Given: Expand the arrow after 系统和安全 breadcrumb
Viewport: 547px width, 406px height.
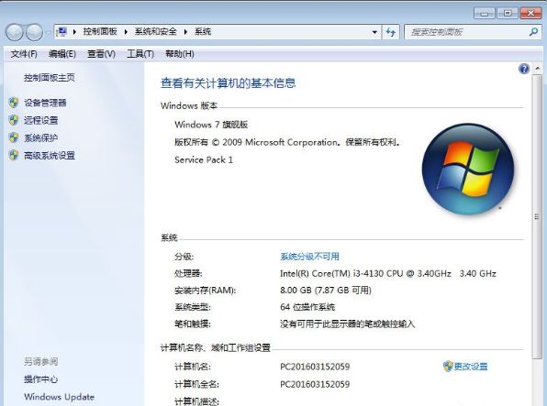Looking at the screenshot, I should click(185, 32).
